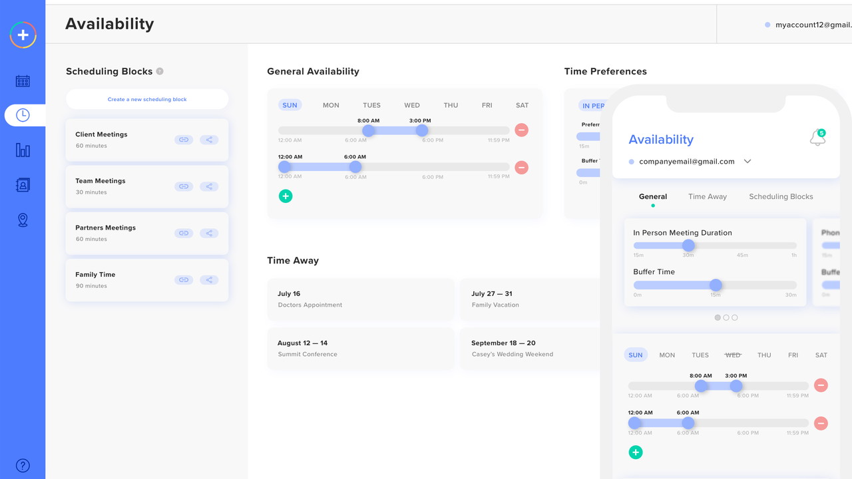Share the Team Meetings scheduling block
This screenshot has width=852, height=479.
(209, 187)
